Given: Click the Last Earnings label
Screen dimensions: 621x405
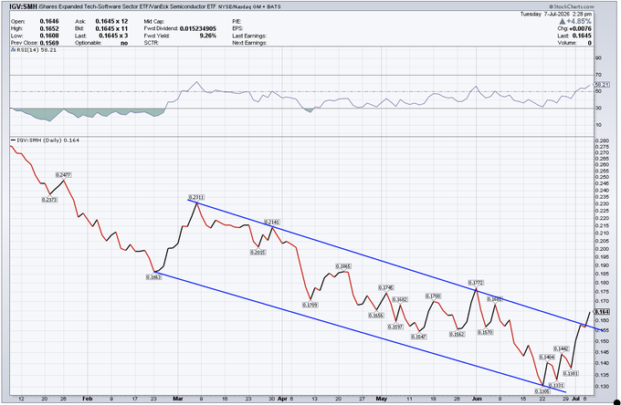Looking at the screenshot, I should coord(249,36).
